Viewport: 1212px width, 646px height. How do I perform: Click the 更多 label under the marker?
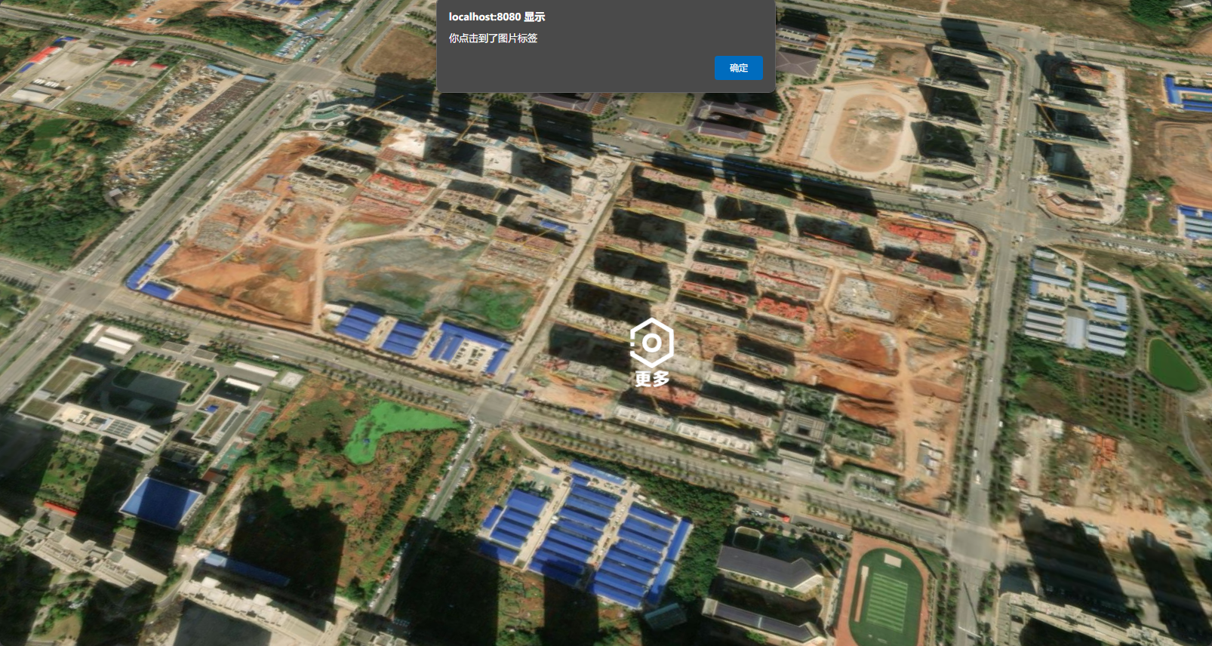(652, 379)
